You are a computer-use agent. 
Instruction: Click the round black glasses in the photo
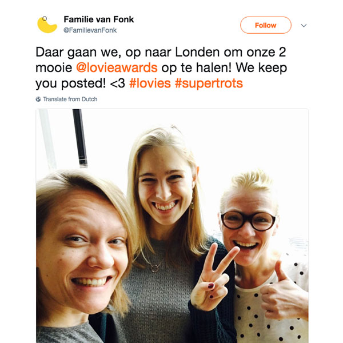(x=248, y=220)
